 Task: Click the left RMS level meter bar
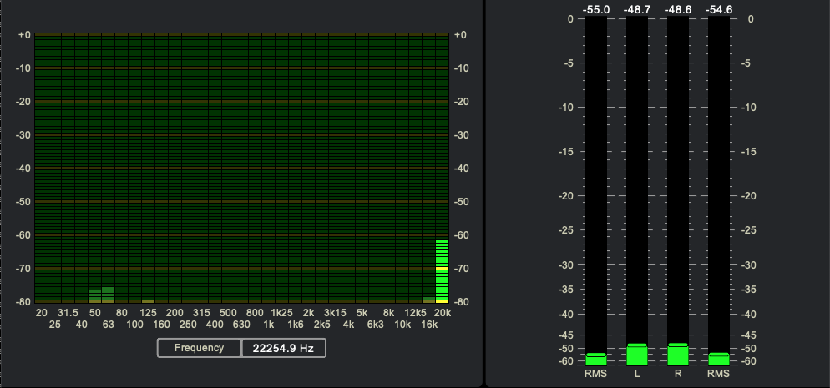[596, 359]
